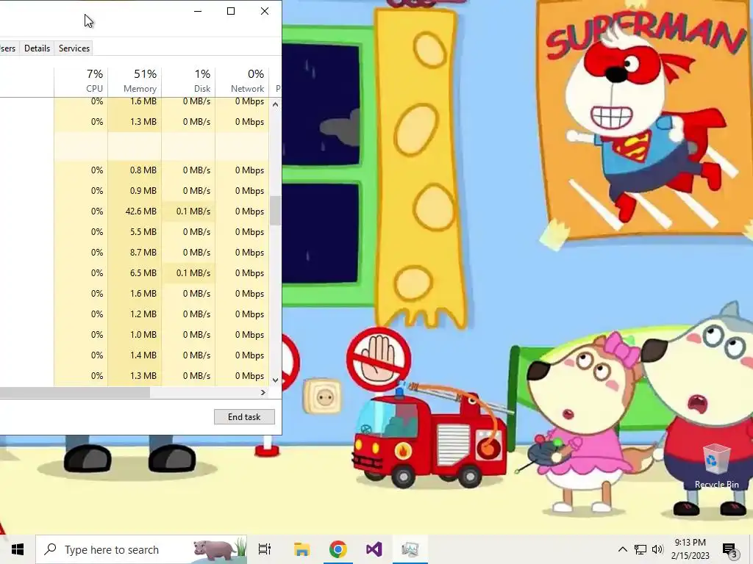Switch to the Details tab

click(x=37, y=48)
